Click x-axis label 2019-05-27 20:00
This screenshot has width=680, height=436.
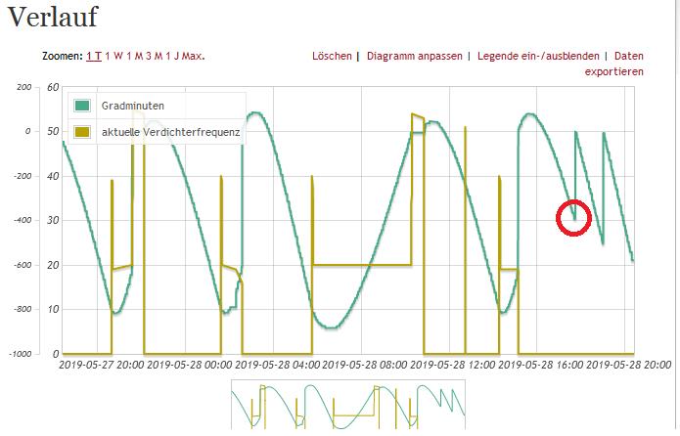tap(102, 365)
